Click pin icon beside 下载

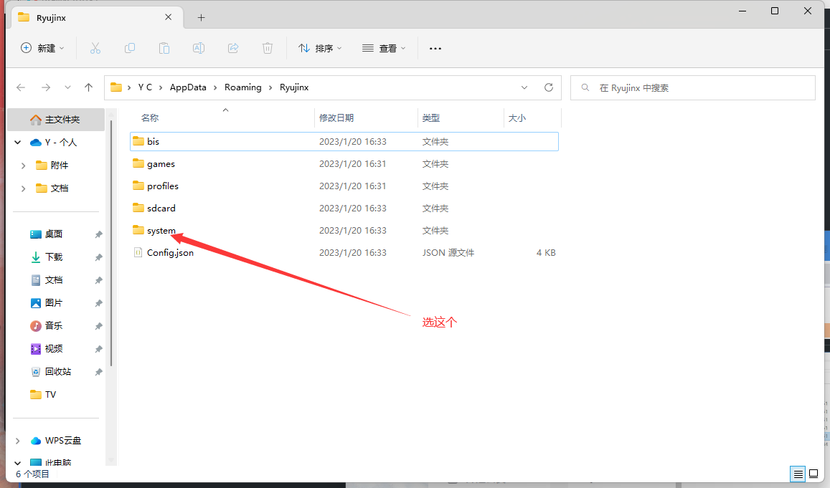tap(98, 257)
